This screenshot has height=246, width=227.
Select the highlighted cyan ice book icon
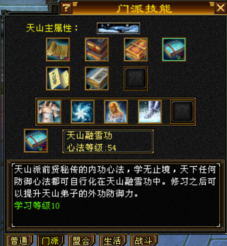[174, 49]
